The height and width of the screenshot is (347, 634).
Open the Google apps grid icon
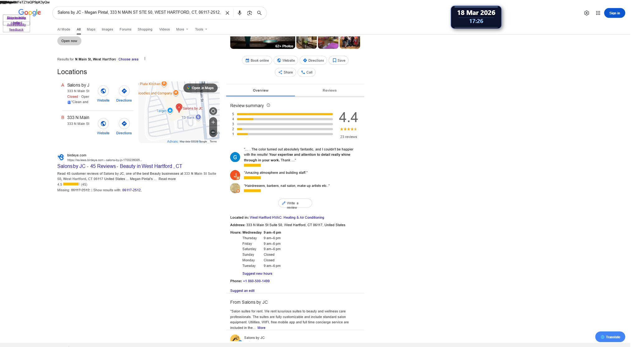[598, 13]
